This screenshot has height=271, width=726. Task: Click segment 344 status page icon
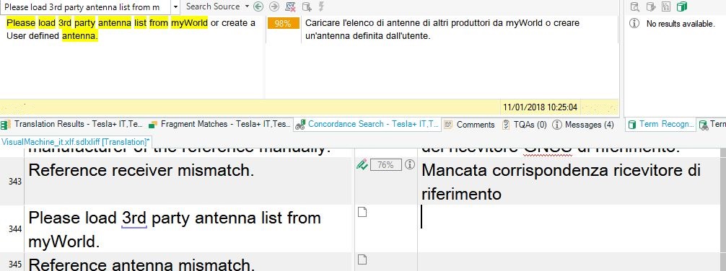point(362,213)
